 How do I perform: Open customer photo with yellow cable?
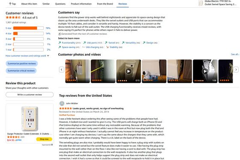pyautogui.click(x=103, y=71)
